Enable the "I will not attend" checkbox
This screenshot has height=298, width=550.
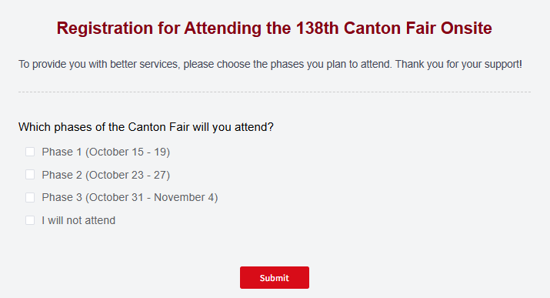pos(30,220)
